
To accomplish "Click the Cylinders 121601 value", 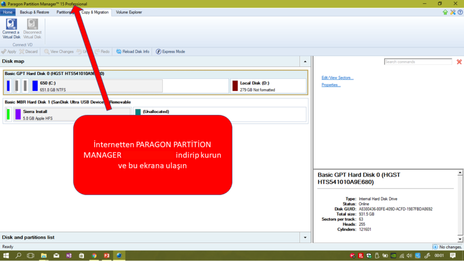I will 365,229.
